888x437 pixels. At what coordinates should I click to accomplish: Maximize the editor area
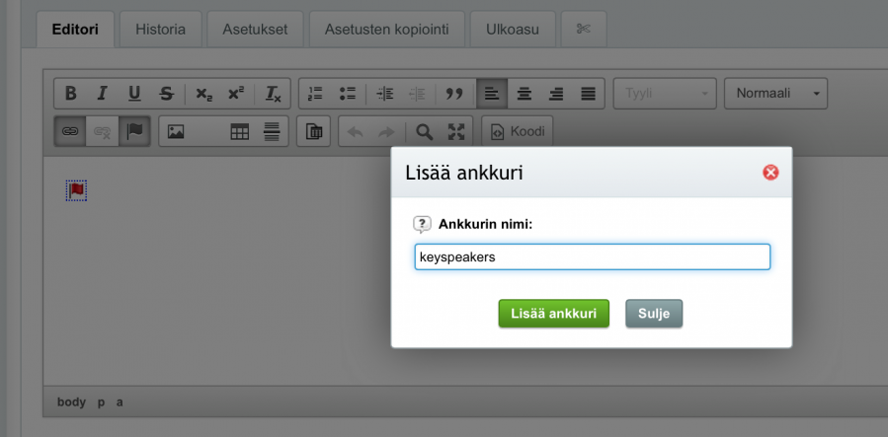tap(456, 131)
